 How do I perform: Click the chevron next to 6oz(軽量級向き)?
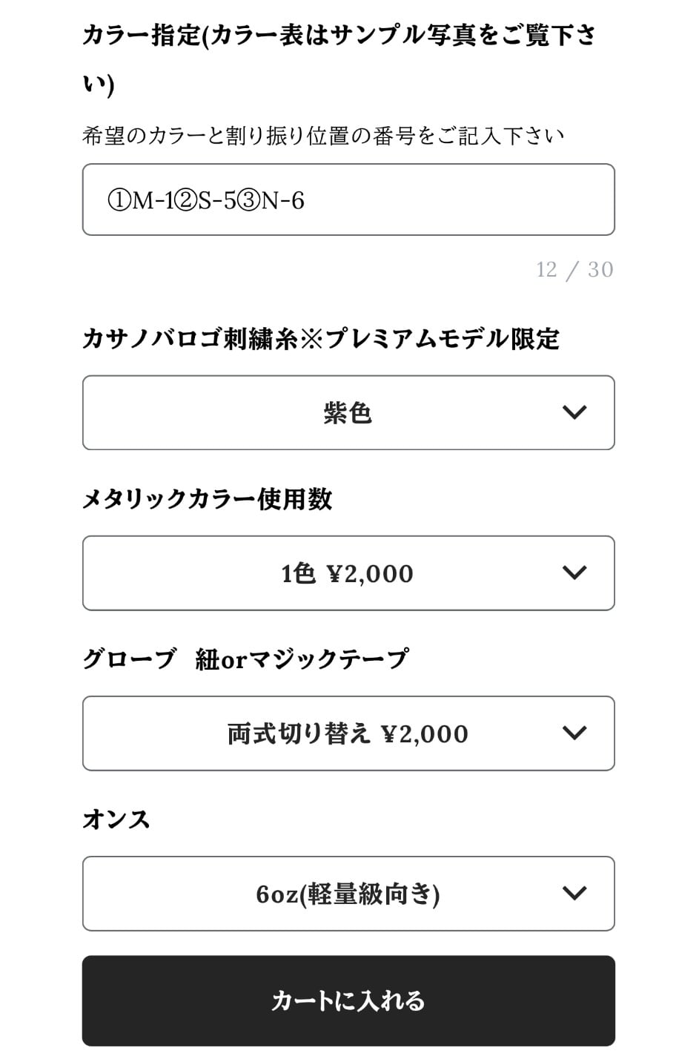pyautogui.click(x=574, y=893)
